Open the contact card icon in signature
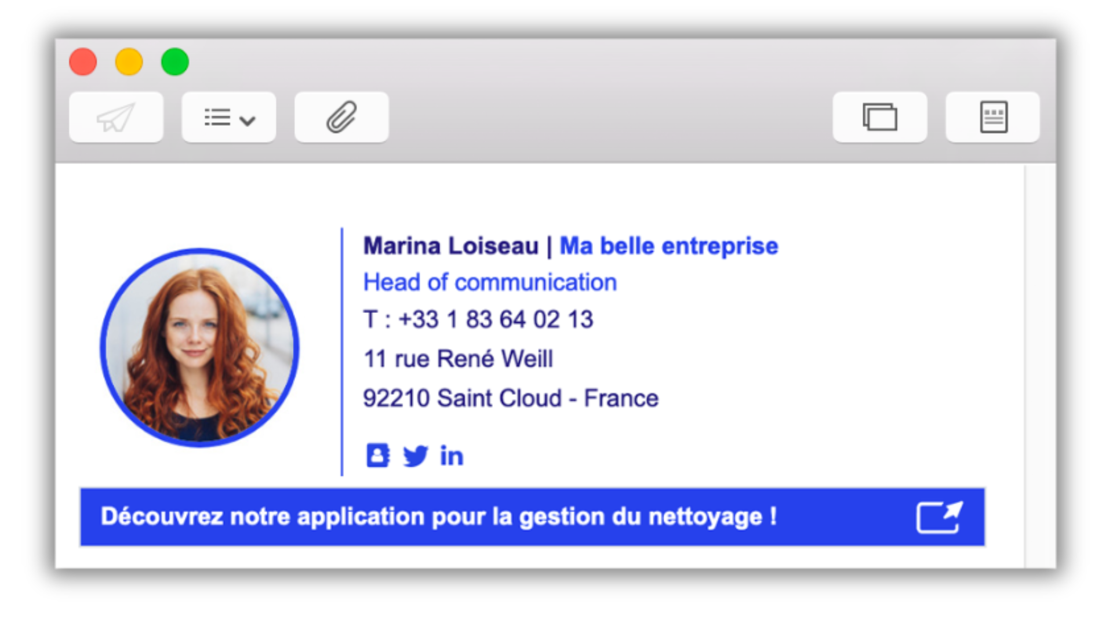 [378, 456]
